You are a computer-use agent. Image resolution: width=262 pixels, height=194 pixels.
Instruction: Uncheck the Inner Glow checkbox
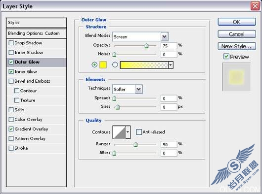pos(11,72)
